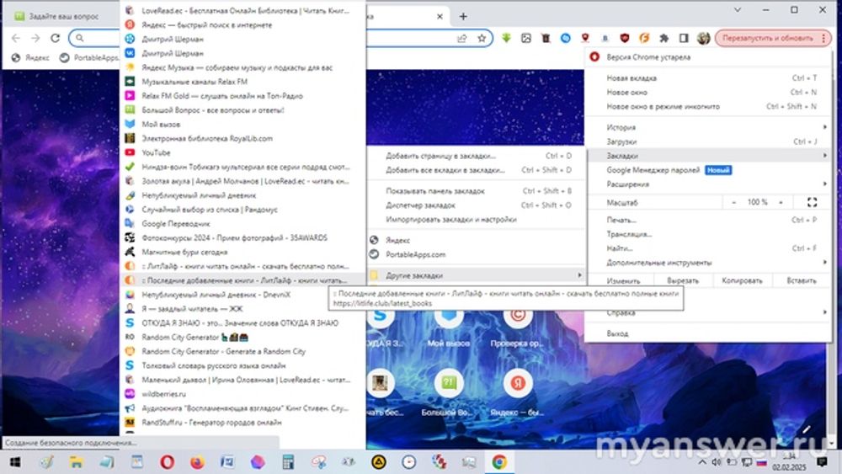Screen dimensions: 842x474
Task: Click Вырезать in edit row
Action: coord(683,280)
